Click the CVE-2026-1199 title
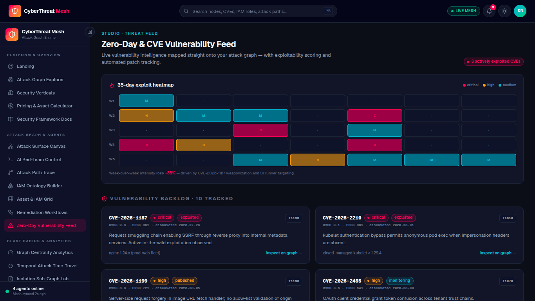 (128, 281)
